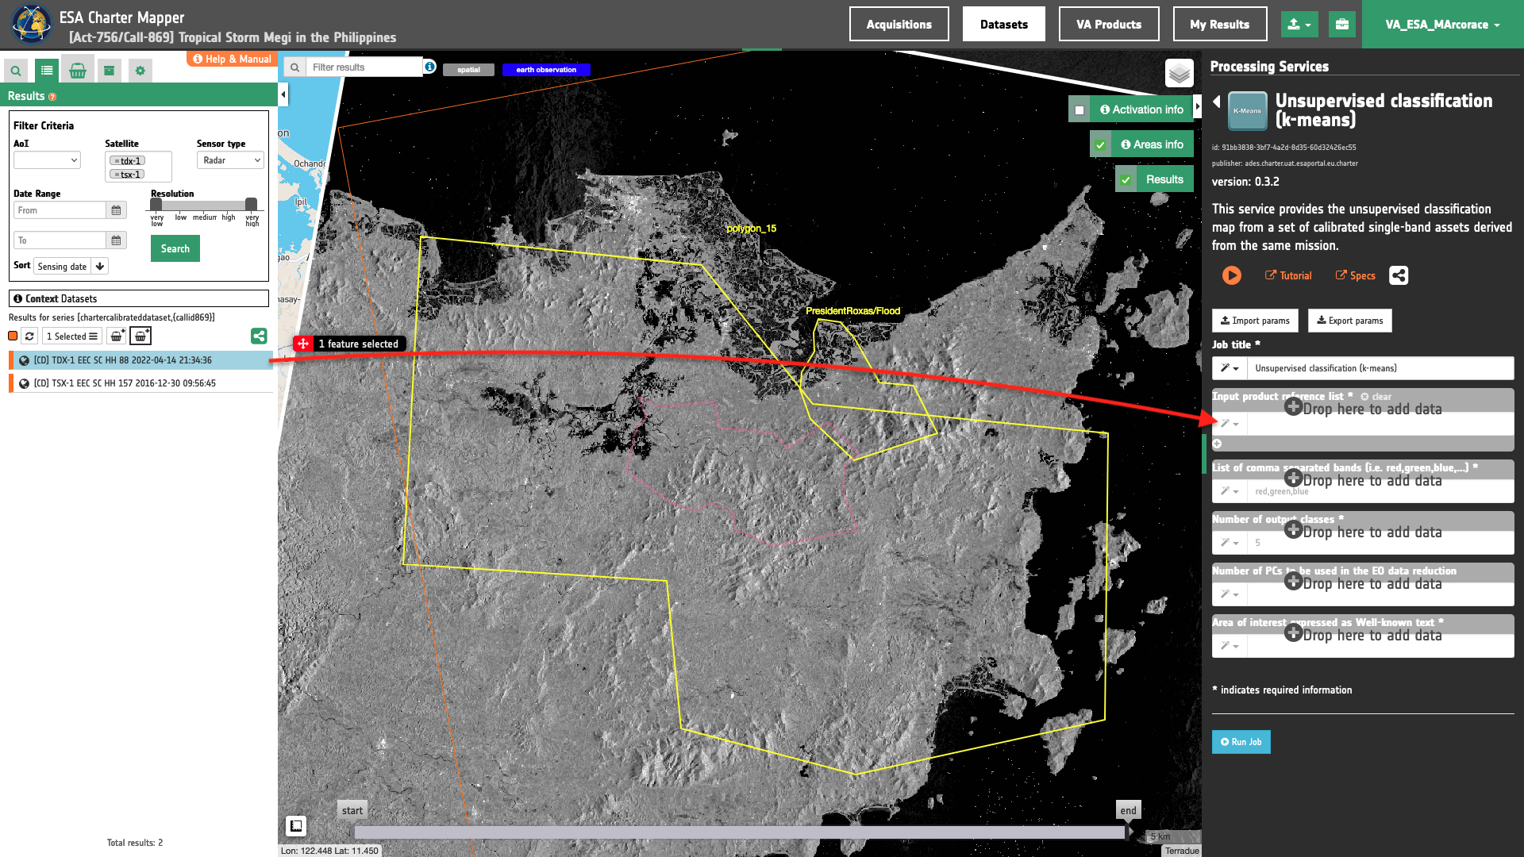This screenshot has height=857, width=1524.
Task: Click the add item plus under Input product list
Action: (1217, 444)
